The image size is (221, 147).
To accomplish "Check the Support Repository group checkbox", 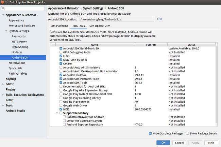I will tap(61, 113).
